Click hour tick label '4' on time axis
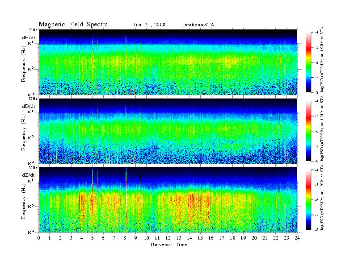The height and width of the screenshot is (273, 354). (x=82, y=238)
